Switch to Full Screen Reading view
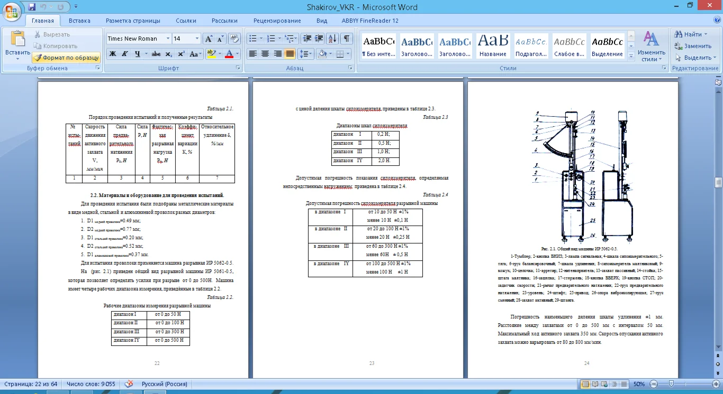Image resolution: width=723 pixels, height=394 pixels. pyautogui.click(x=595, y=384)
